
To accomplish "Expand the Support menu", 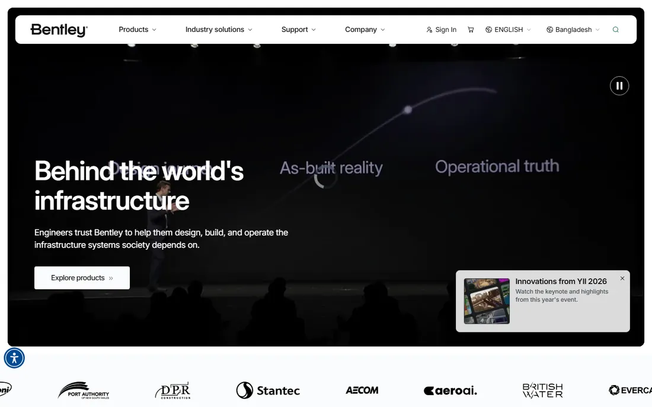I will (299, 30).
